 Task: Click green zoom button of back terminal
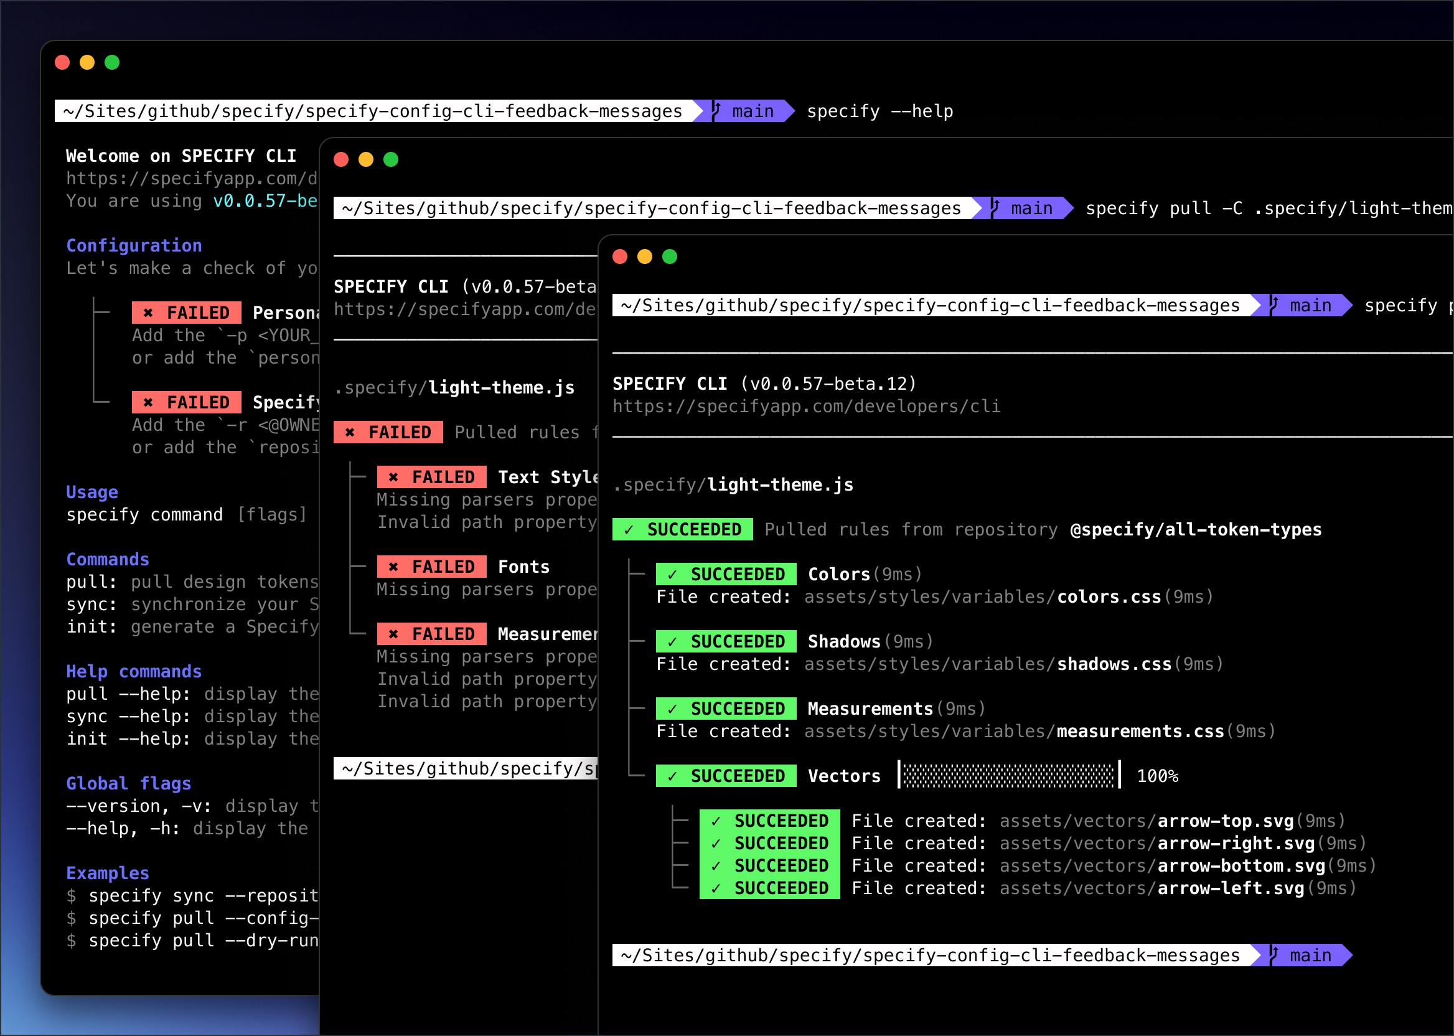coord(112,62)
